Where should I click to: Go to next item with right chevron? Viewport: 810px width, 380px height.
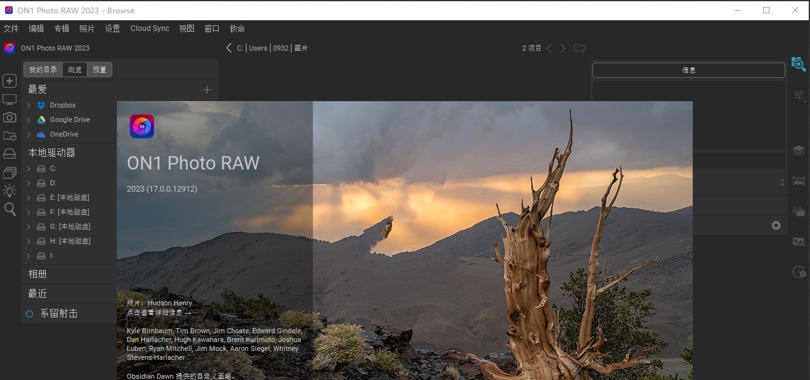click(x=562, y=48)
